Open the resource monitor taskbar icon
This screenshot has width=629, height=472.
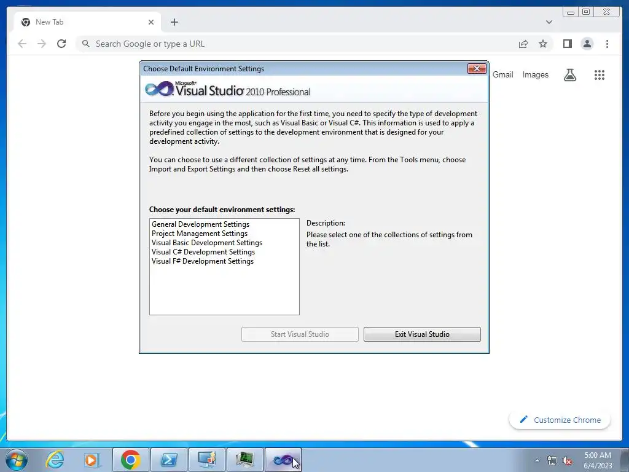pos(244,460)
